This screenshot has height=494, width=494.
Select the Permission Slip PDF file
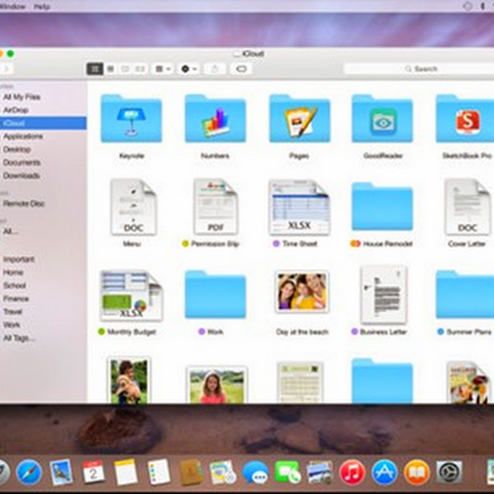215,207
